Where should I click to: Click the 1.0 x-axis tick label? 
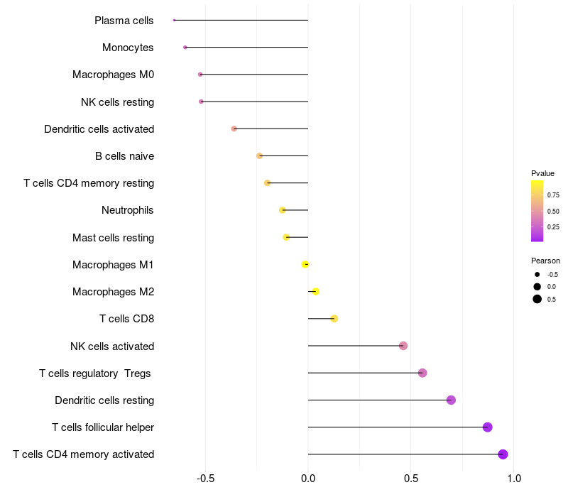513,479
